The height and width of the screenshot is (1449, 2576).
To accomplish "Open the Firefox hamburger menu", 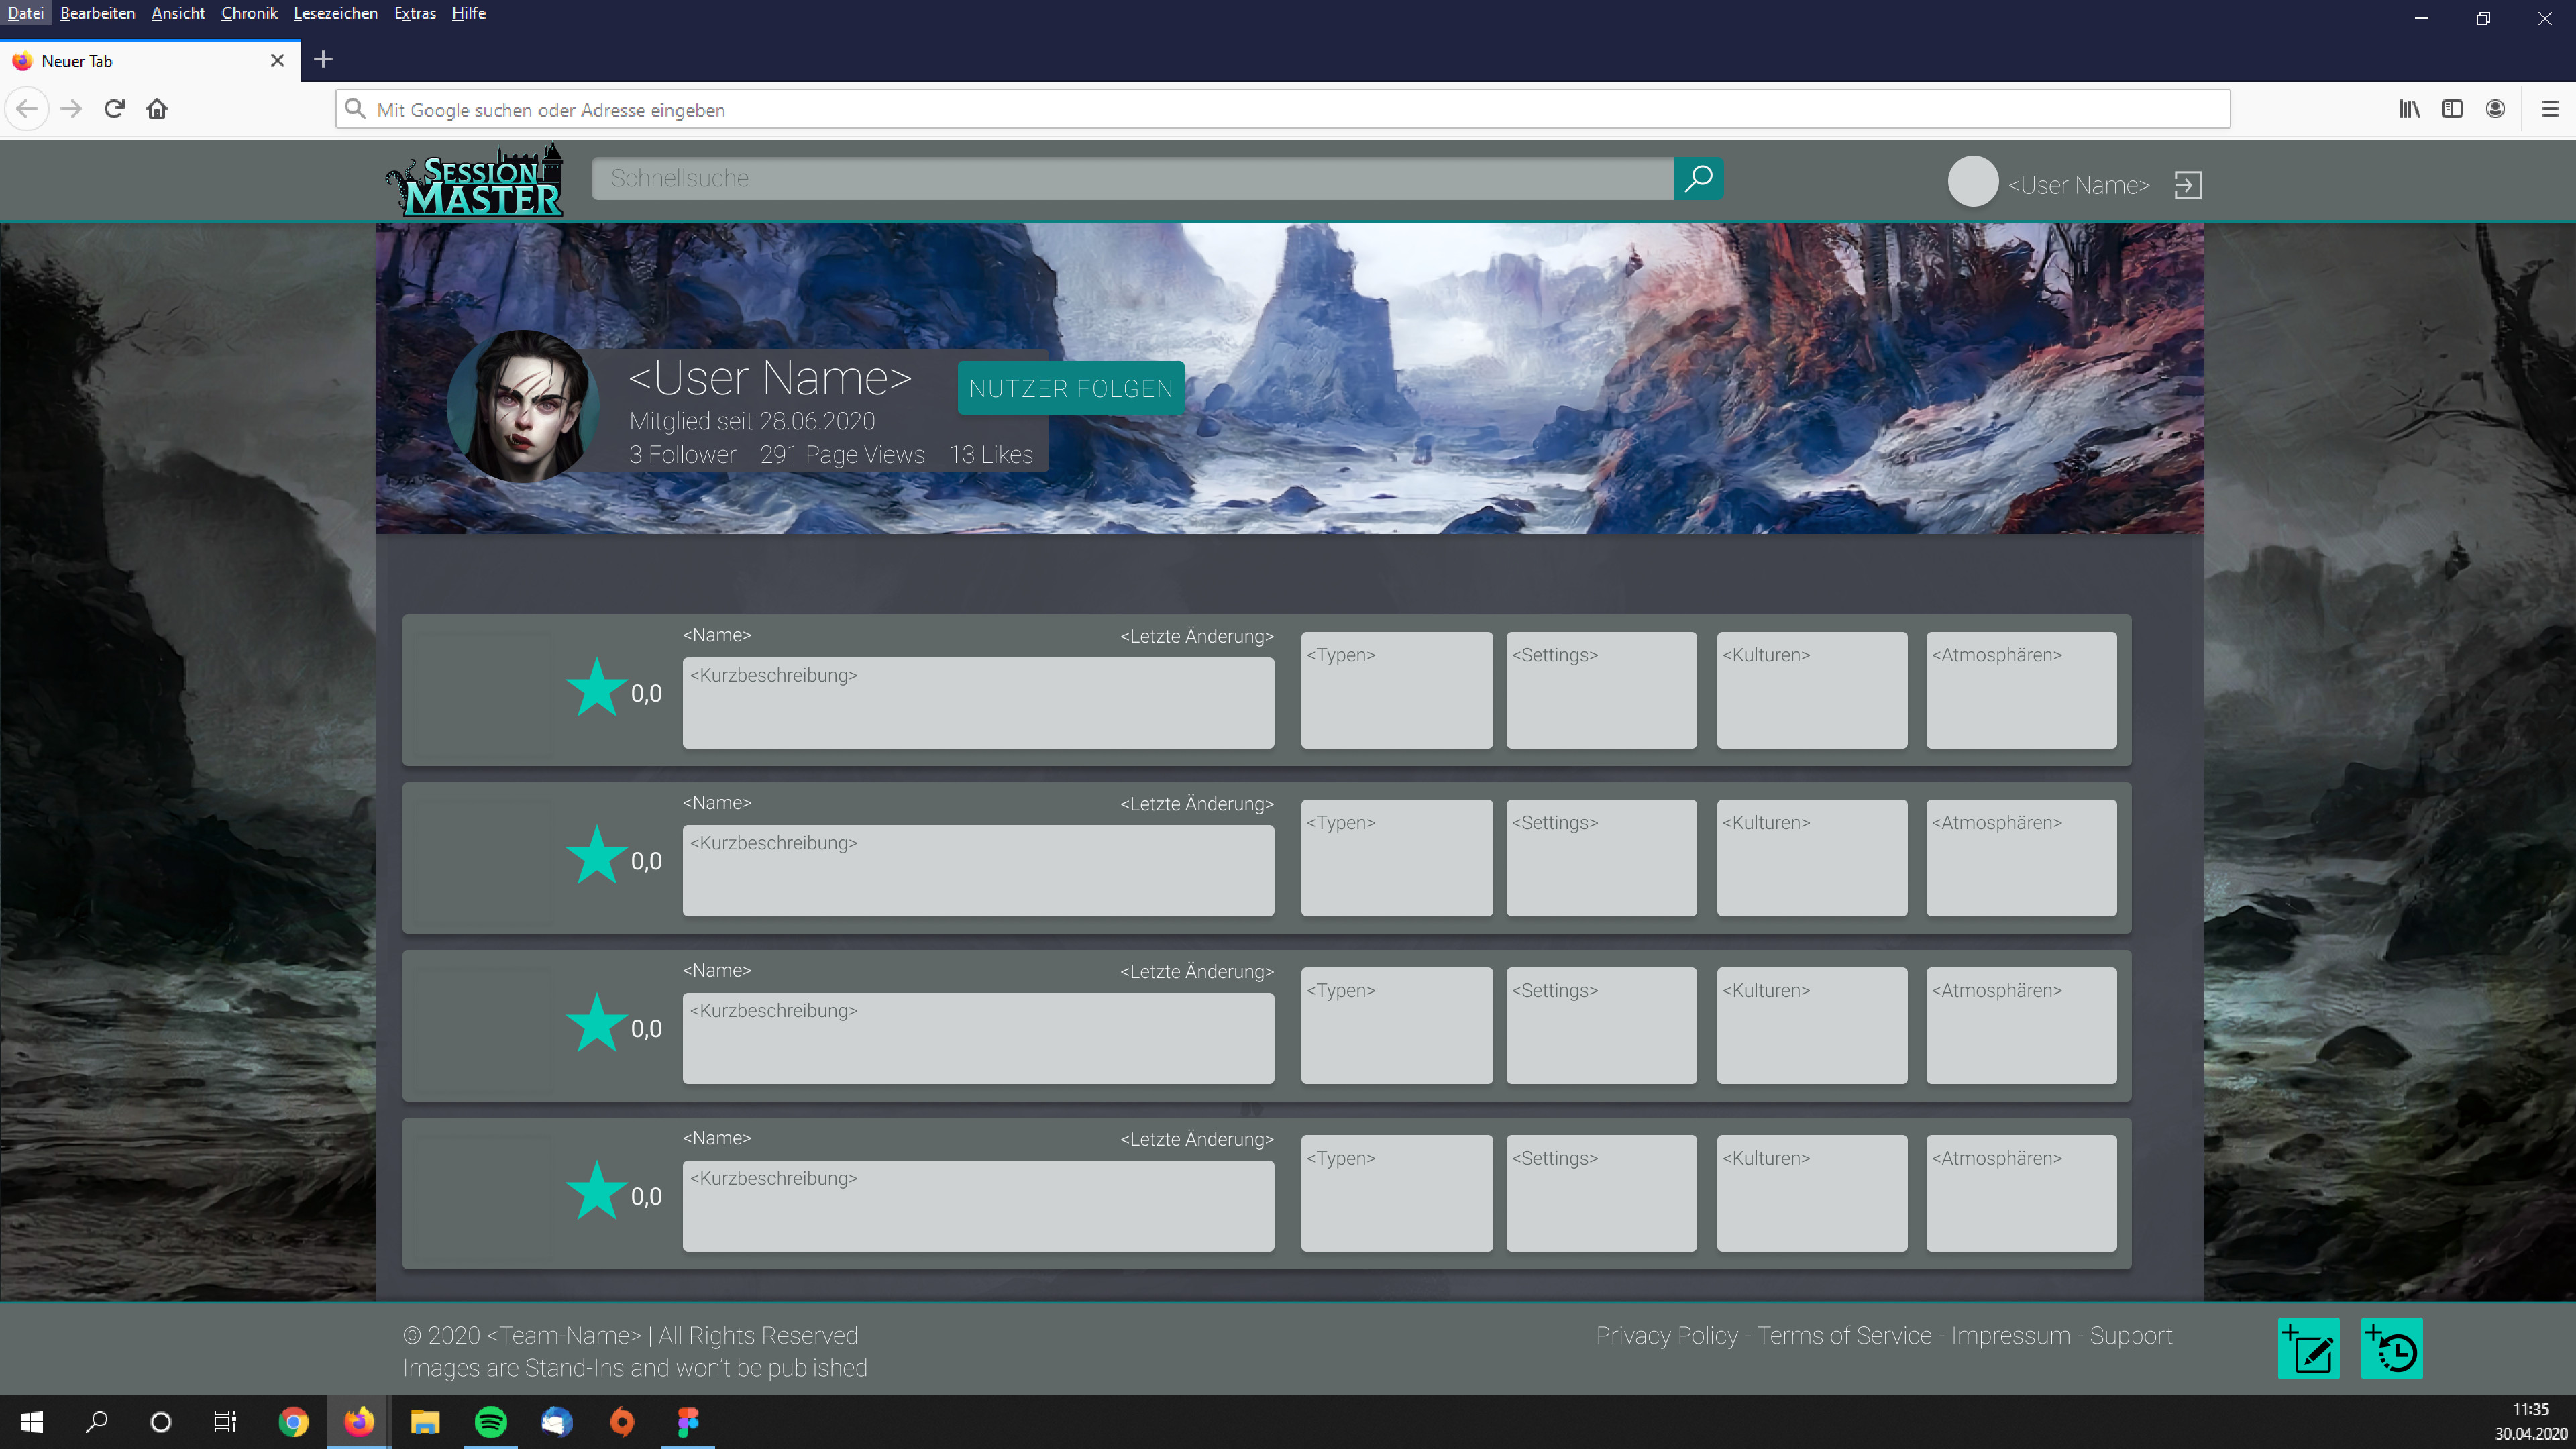I will [2550, 109].
